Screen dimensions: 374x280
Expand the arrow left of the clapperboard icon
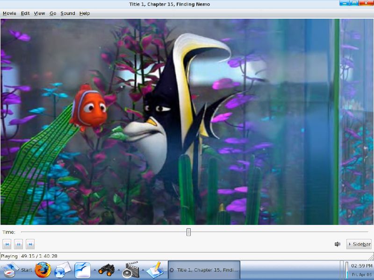tap(119, 270)
